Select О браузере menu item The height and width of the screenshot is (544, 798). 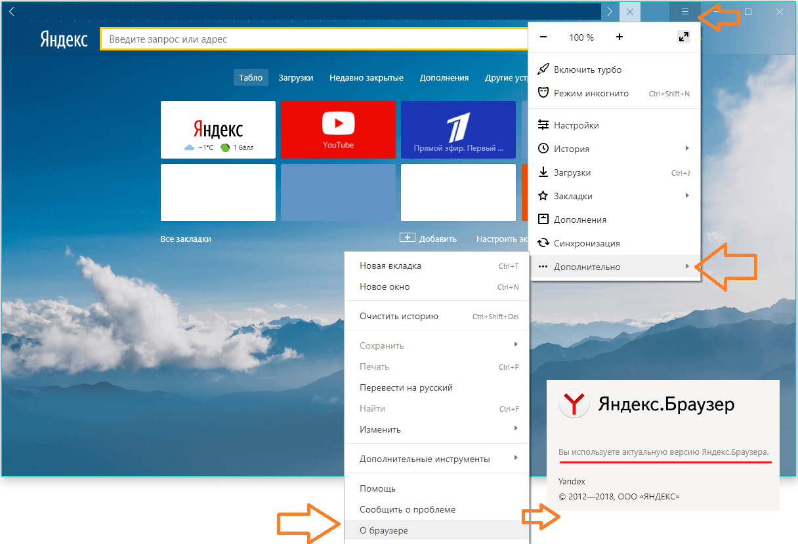(x=384, y=530)
